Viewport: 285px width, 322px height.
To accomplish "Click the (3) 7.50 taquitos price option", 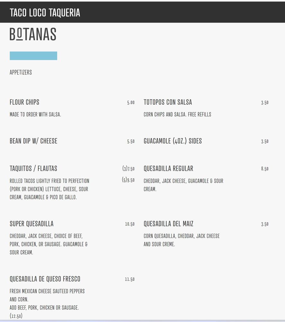I will tap(128, 169).
